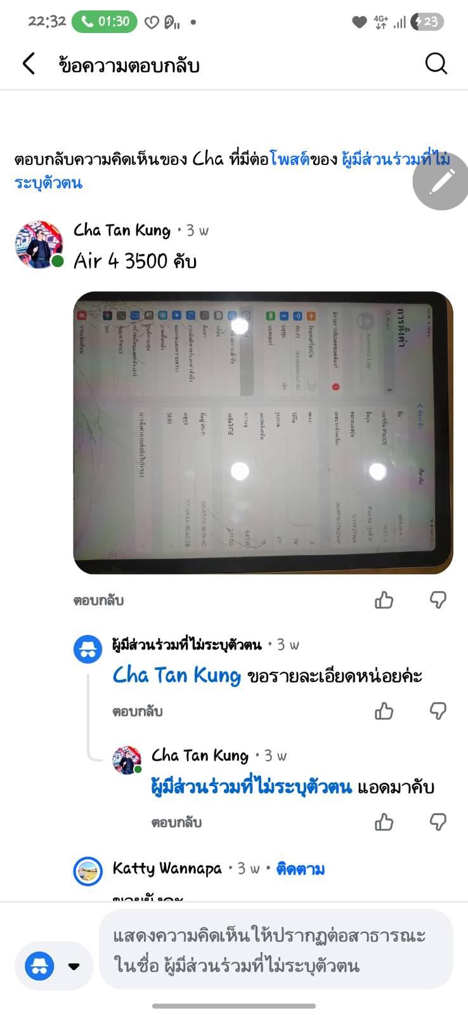Tap the back arrow in header
This screenshot has height=1015, width=468.
[x=29, y=63]
